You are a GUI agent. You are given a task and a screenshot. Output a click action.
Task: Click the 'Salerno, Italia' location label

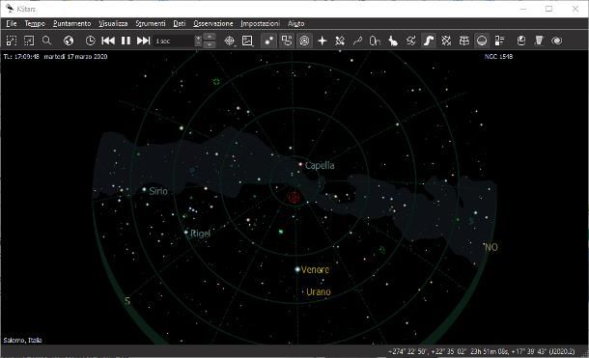click(22, 340)
